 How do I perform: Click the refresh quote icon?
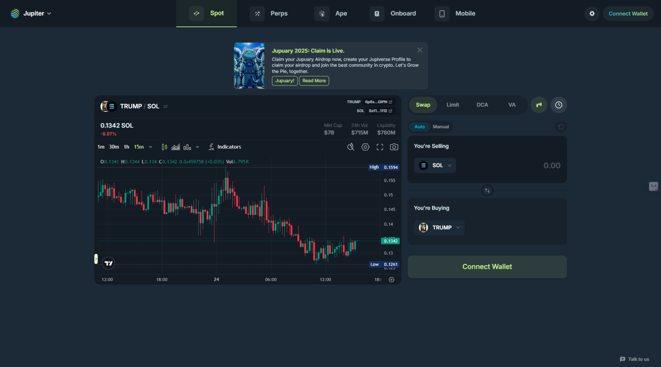pyautogui.click(x=561, y=127)
